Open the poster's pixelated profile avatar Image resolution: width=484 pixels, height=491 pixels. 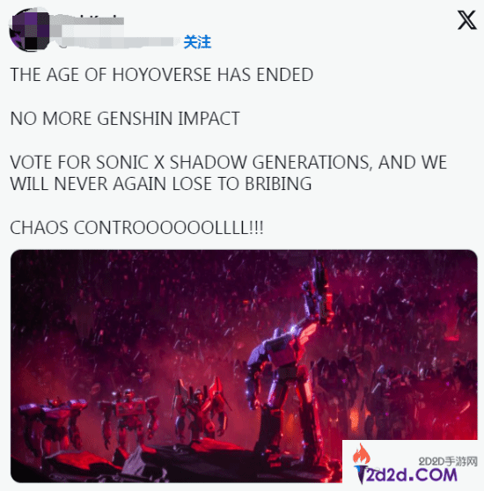(x=29, y=30)
